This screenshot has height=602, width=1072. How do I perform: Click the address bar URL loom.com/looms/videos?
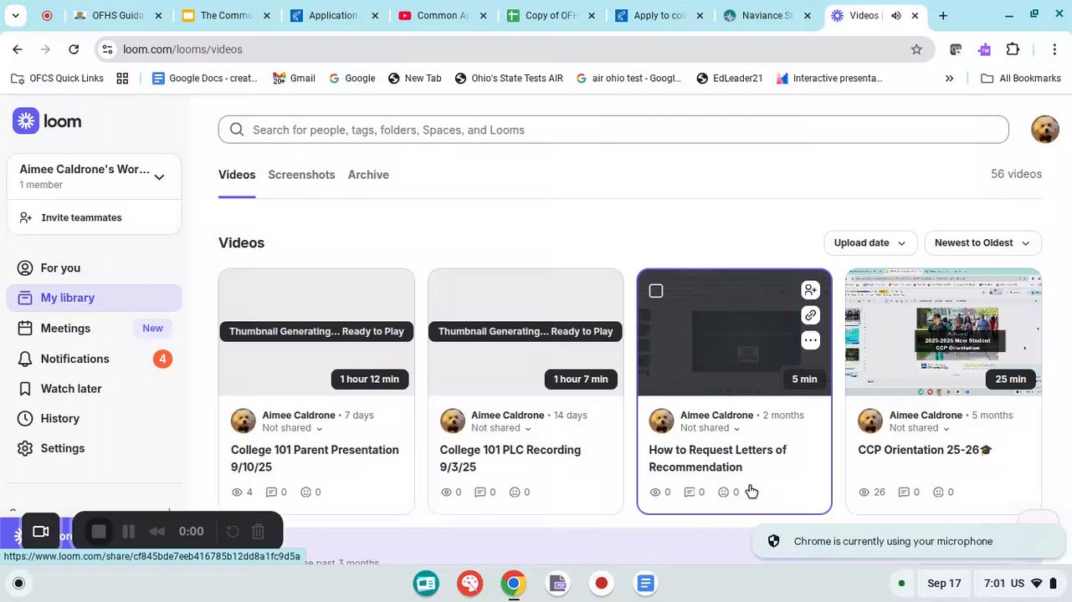(182, 49)
